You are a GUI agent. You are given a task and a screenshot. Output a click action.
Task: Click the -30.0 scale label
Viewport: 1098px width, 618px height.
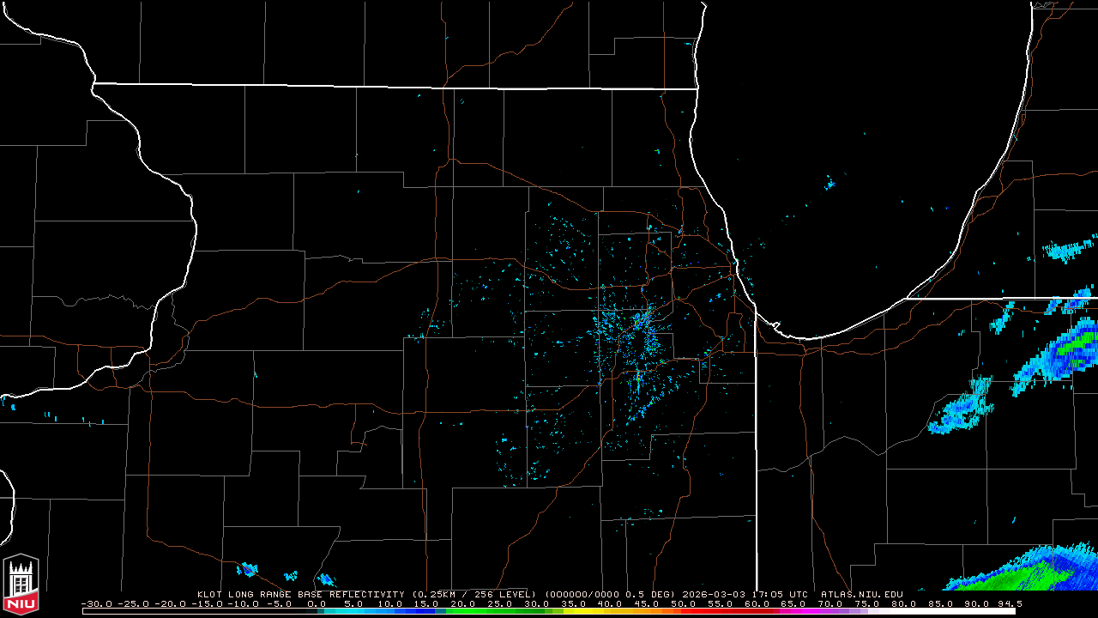98,603
